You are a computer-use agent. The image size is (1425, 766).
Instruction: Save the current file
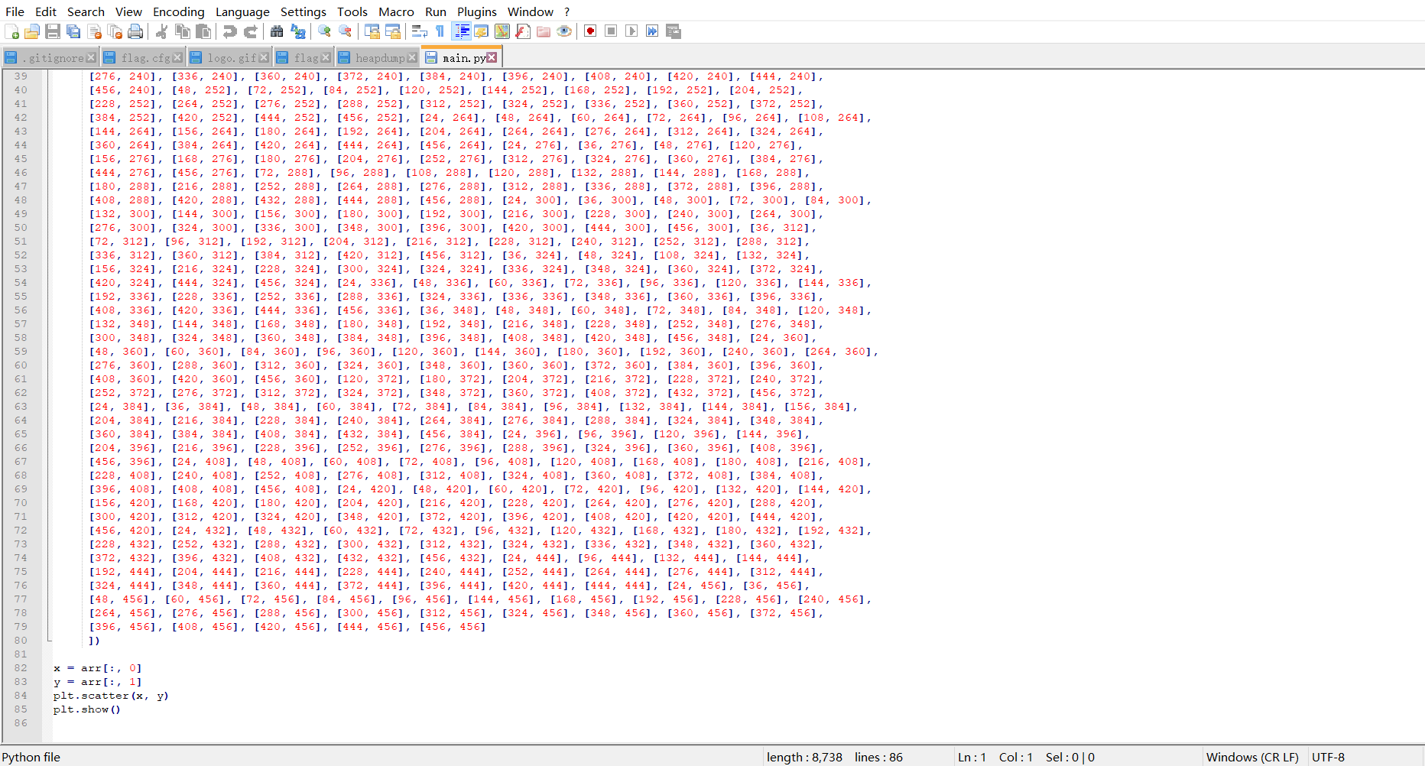tap(53, 31)
